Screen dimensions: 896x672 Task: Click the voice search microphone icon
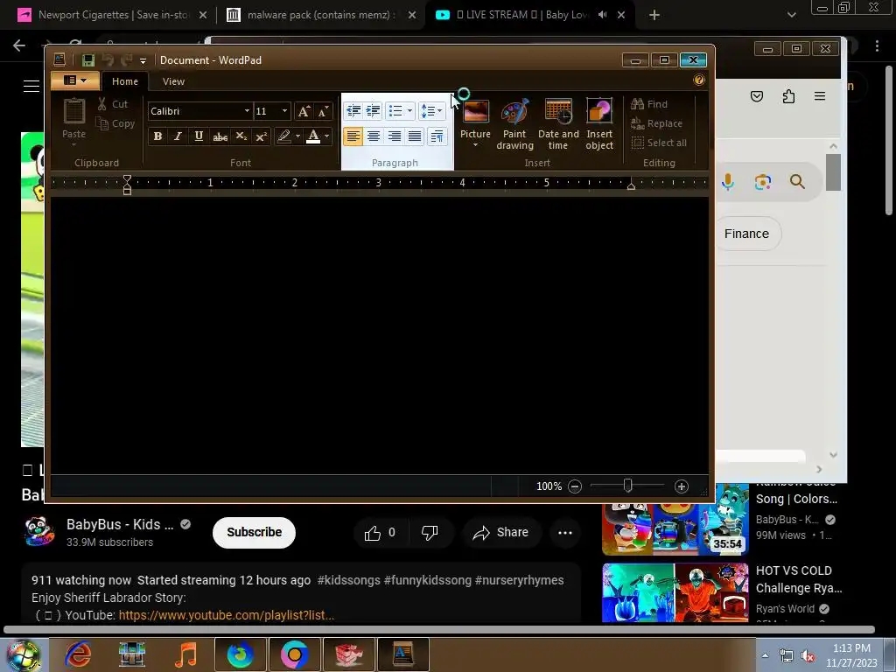tap(728, 182)
